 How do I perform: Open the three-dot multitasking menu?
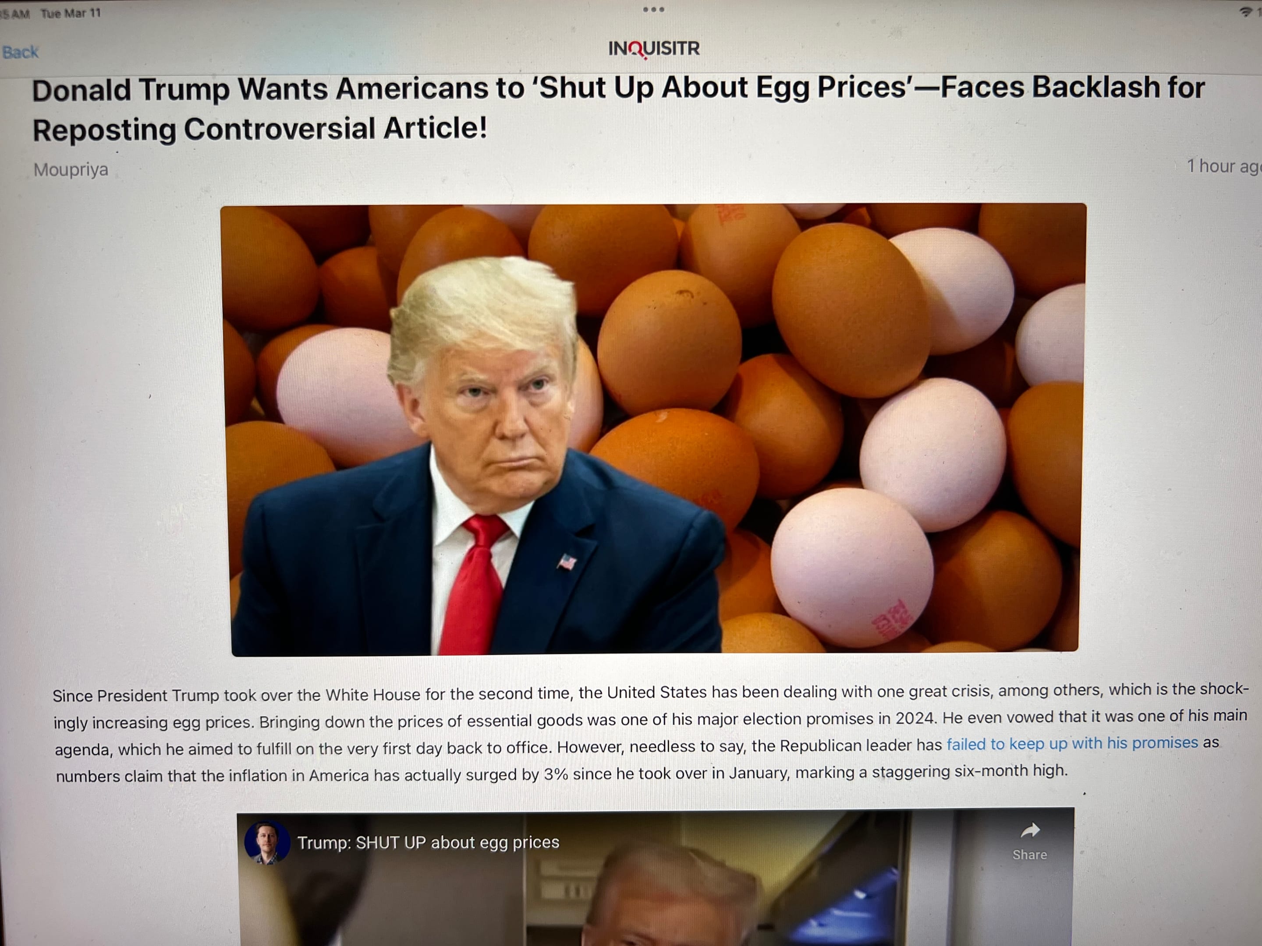click(653, 10)
